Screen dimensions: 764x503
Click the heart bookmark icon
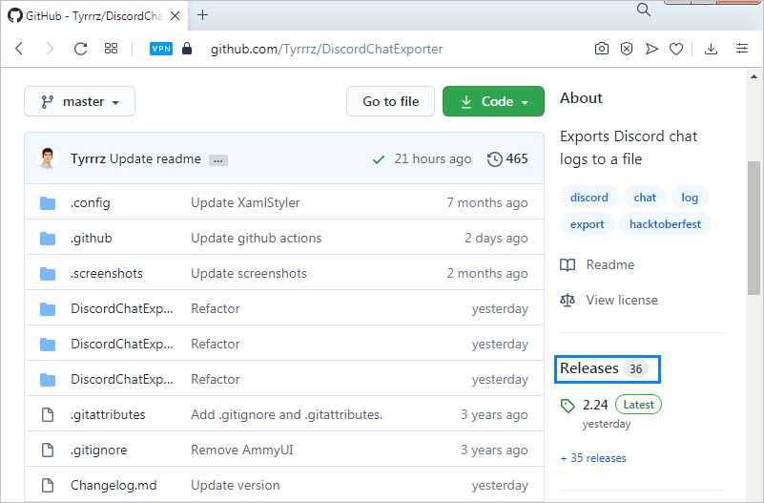(676, 49)
